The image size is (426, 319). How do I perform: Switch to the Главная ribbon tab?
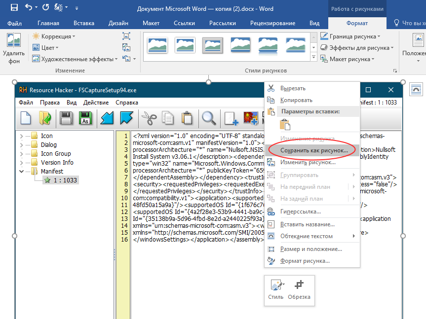click(x=48, y=23)
